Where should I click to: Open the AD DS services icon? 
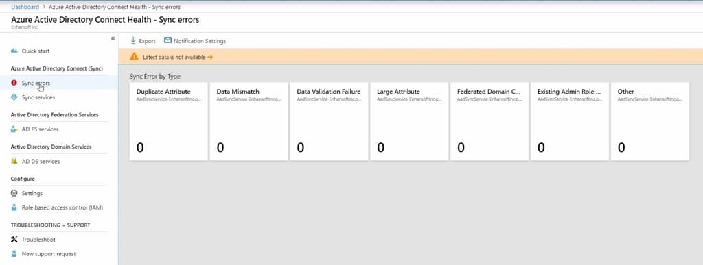(14, 162)
